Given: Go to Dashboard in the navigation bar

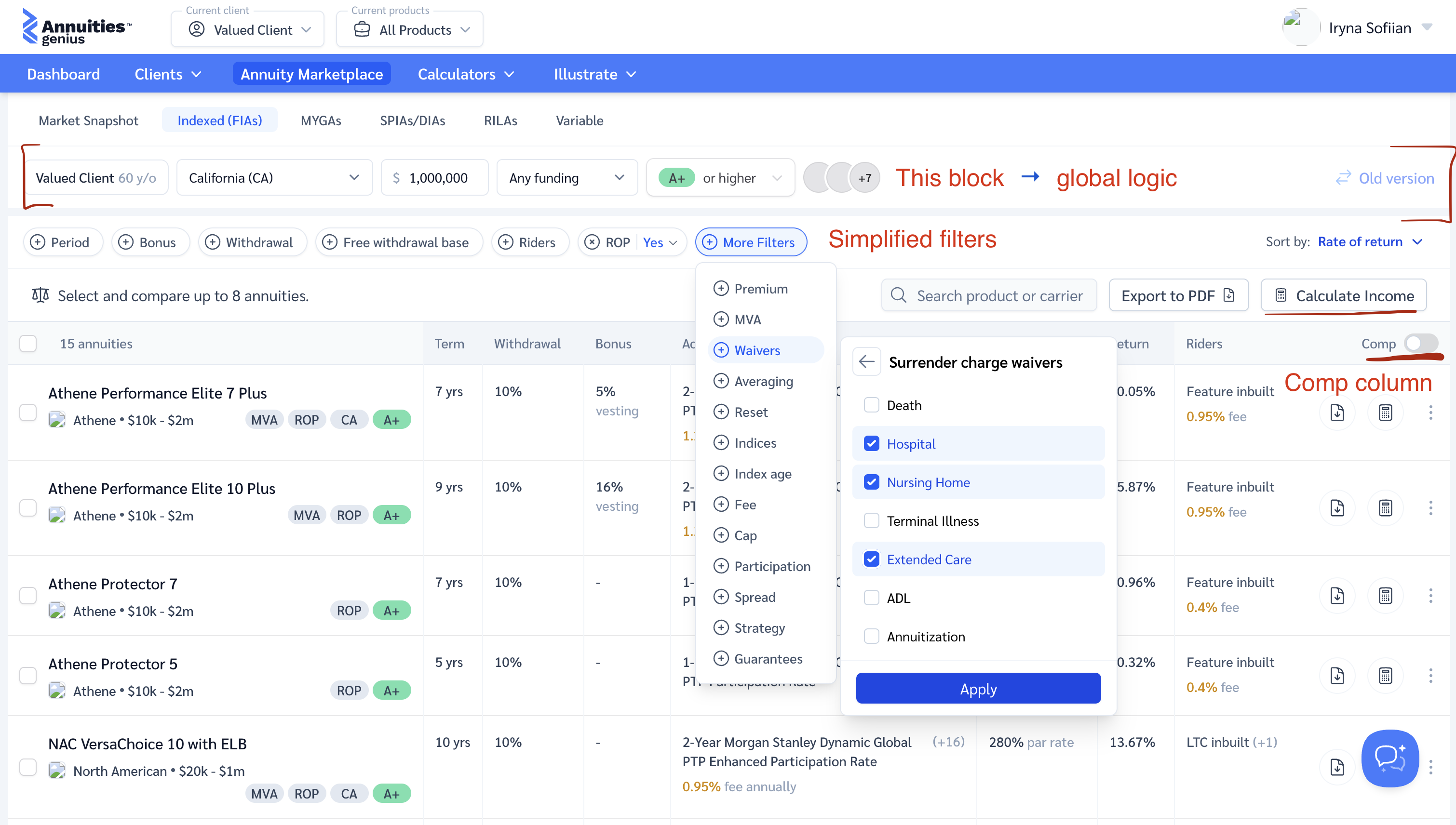Looking at the screenshot, I should 64,74.
